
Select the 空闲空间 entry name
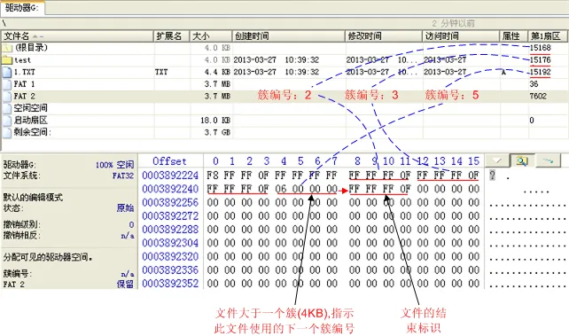30,108
